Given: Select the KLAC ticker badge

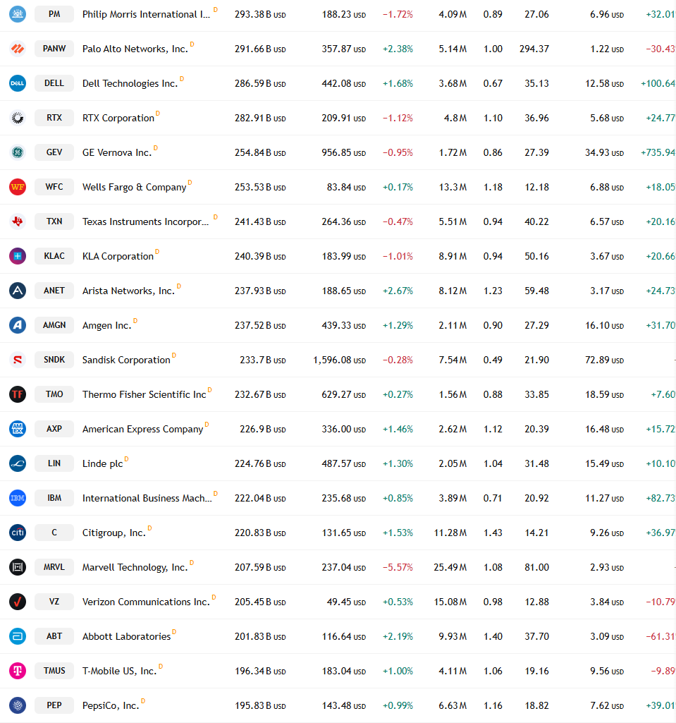Looking at the screenshot, I should click(x=54, y=256).
